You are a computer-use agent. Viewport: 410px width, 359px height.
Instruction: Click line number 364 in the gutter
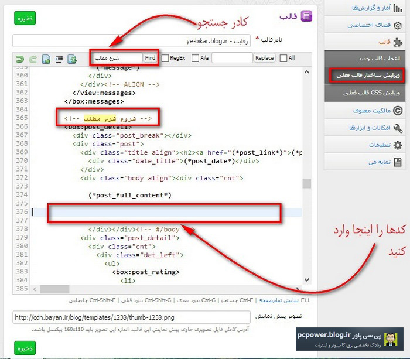click(22, 110)
